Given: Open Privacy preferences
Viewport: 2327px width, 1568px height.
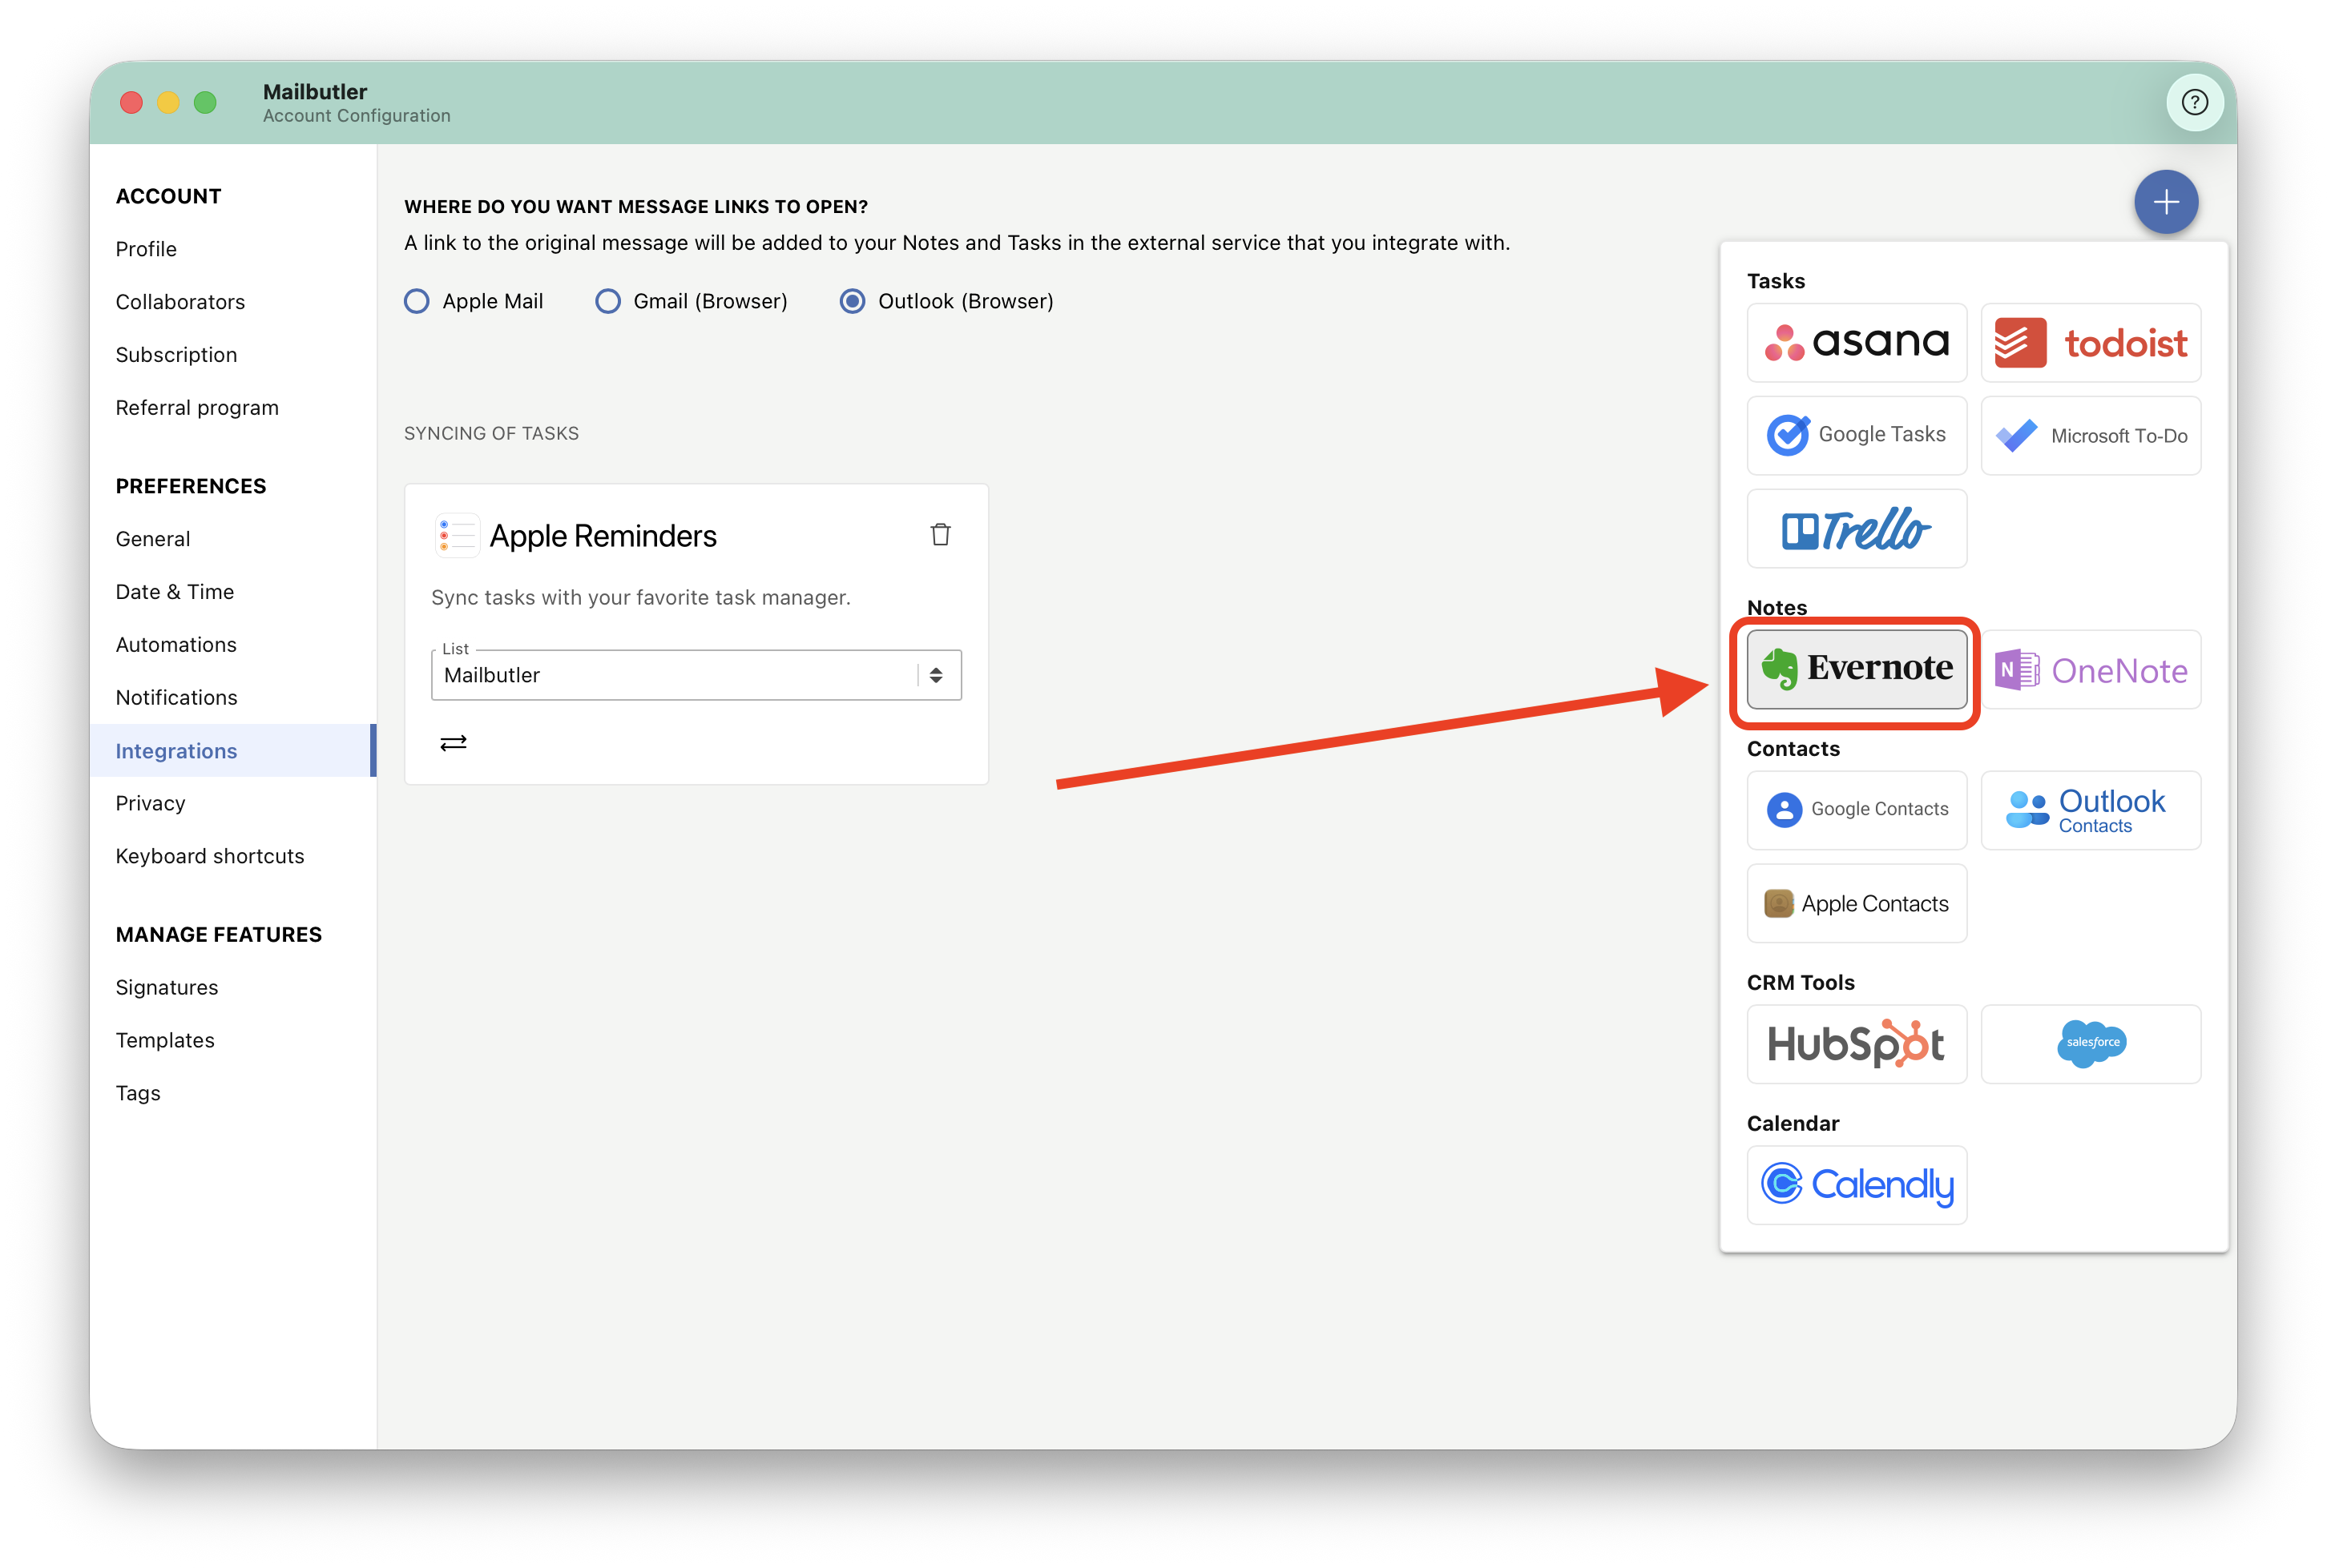Looking at the screenshot, I should pyautogui.click(x=150, y=803).
